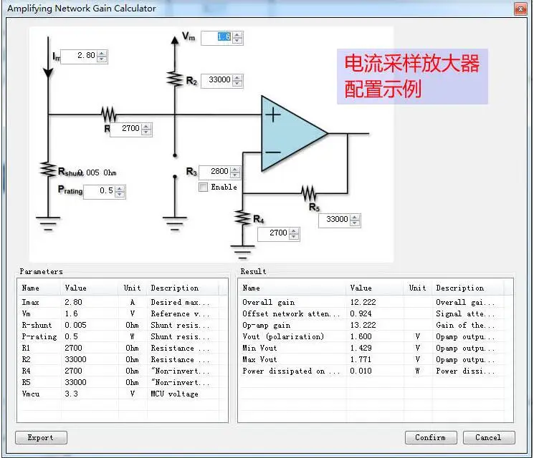Increase Prating with up arrow

(120, 189)
